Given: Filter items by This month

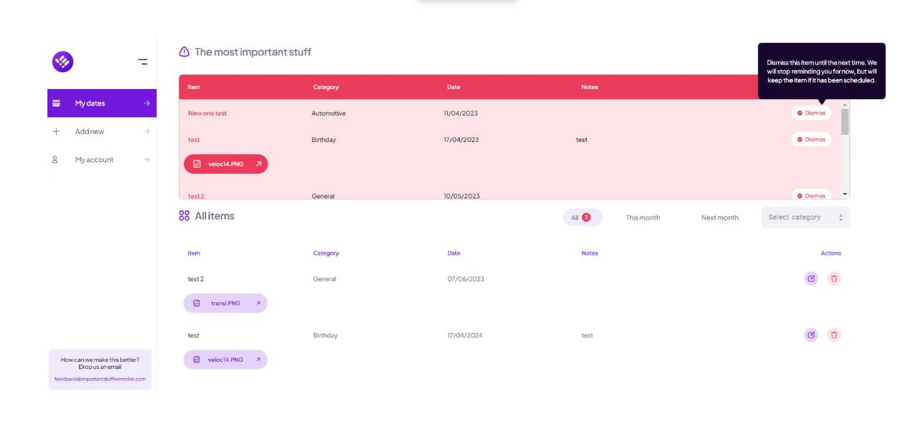Looking at the screenshot, I should [643, 217].
